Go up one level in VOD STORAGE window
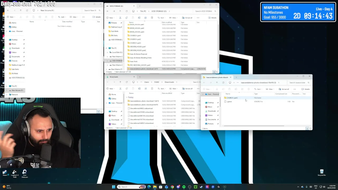338x190 pixels. click(x=120, y=11)
